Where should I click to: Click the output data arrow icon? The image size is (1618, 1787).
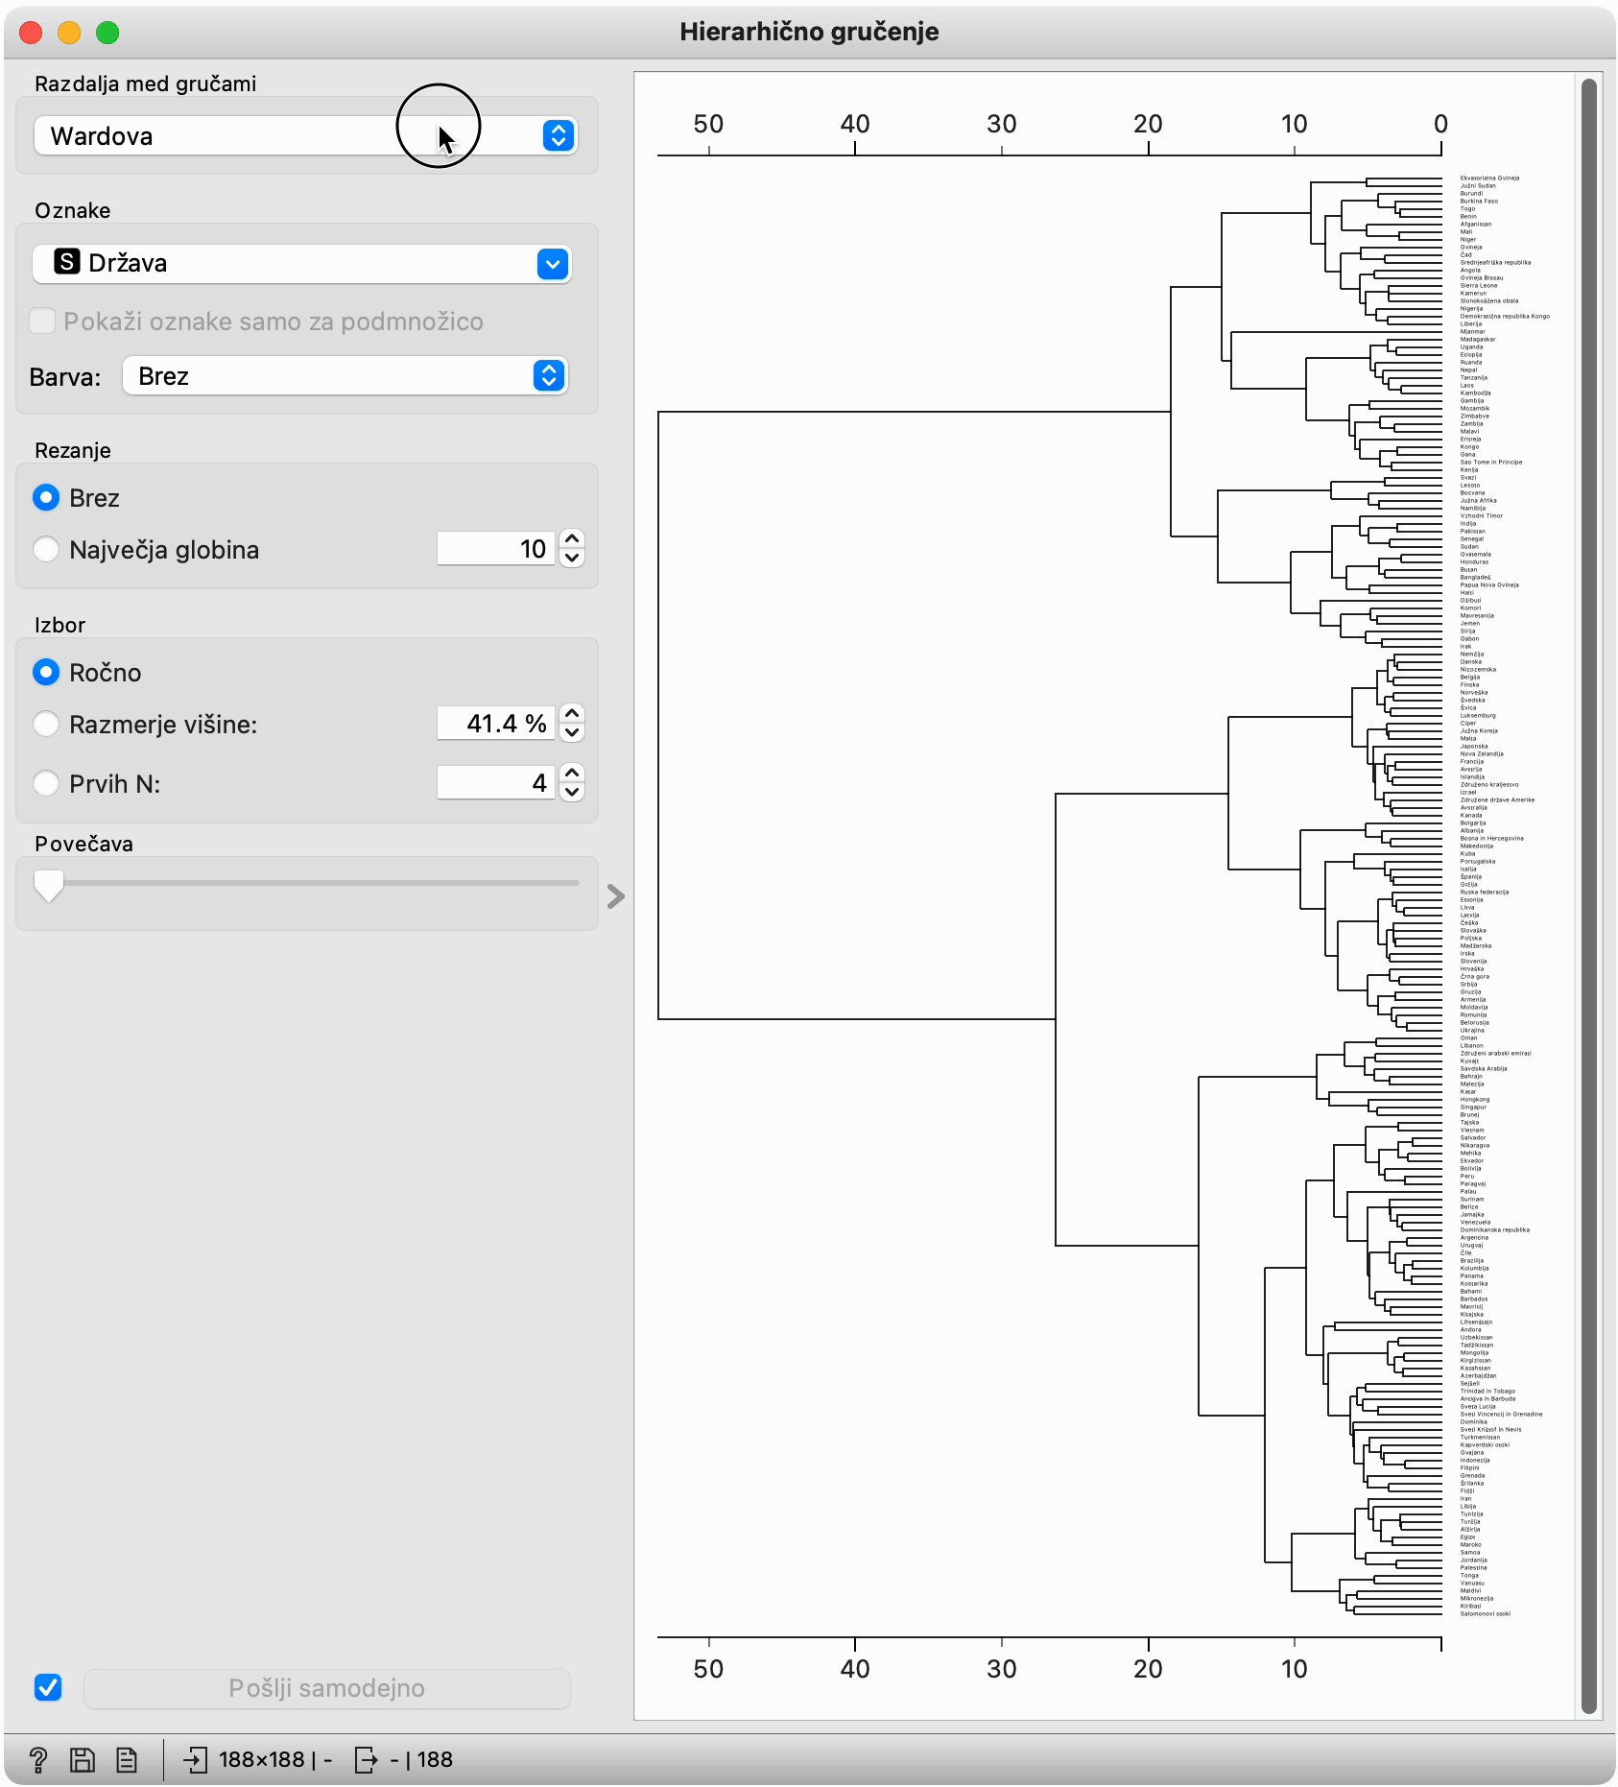(366, 1759)
